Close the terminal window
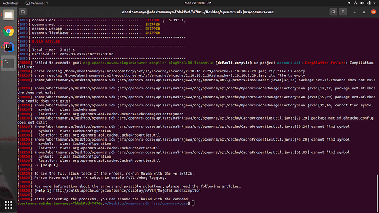The width and height of the screenshot is (379, 213). click(x=374, y=12)
